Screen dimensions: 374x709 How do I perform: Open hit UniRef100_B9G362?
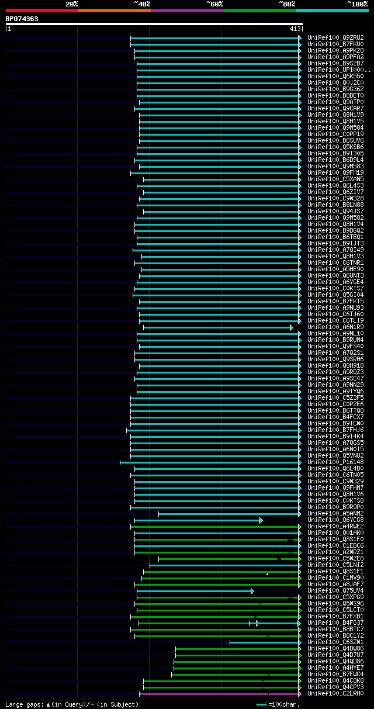tap(335, 89)
